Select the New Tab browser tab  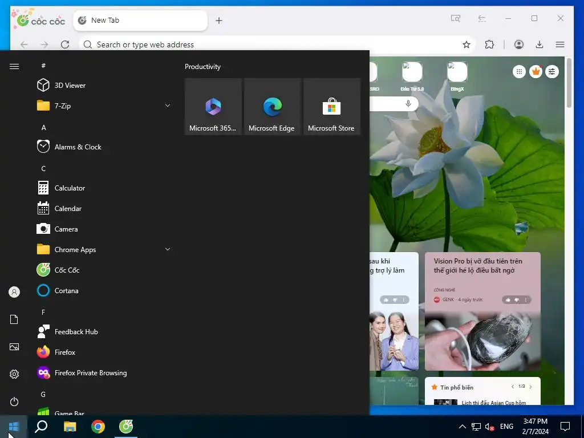140,21
